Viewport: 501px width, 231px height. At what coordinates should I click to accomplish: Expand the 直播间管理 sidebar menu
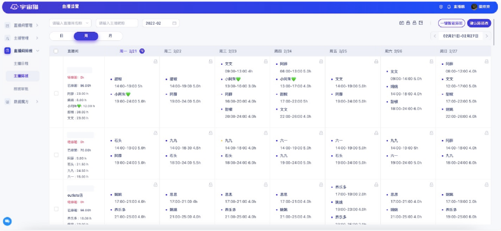[22, 25]
